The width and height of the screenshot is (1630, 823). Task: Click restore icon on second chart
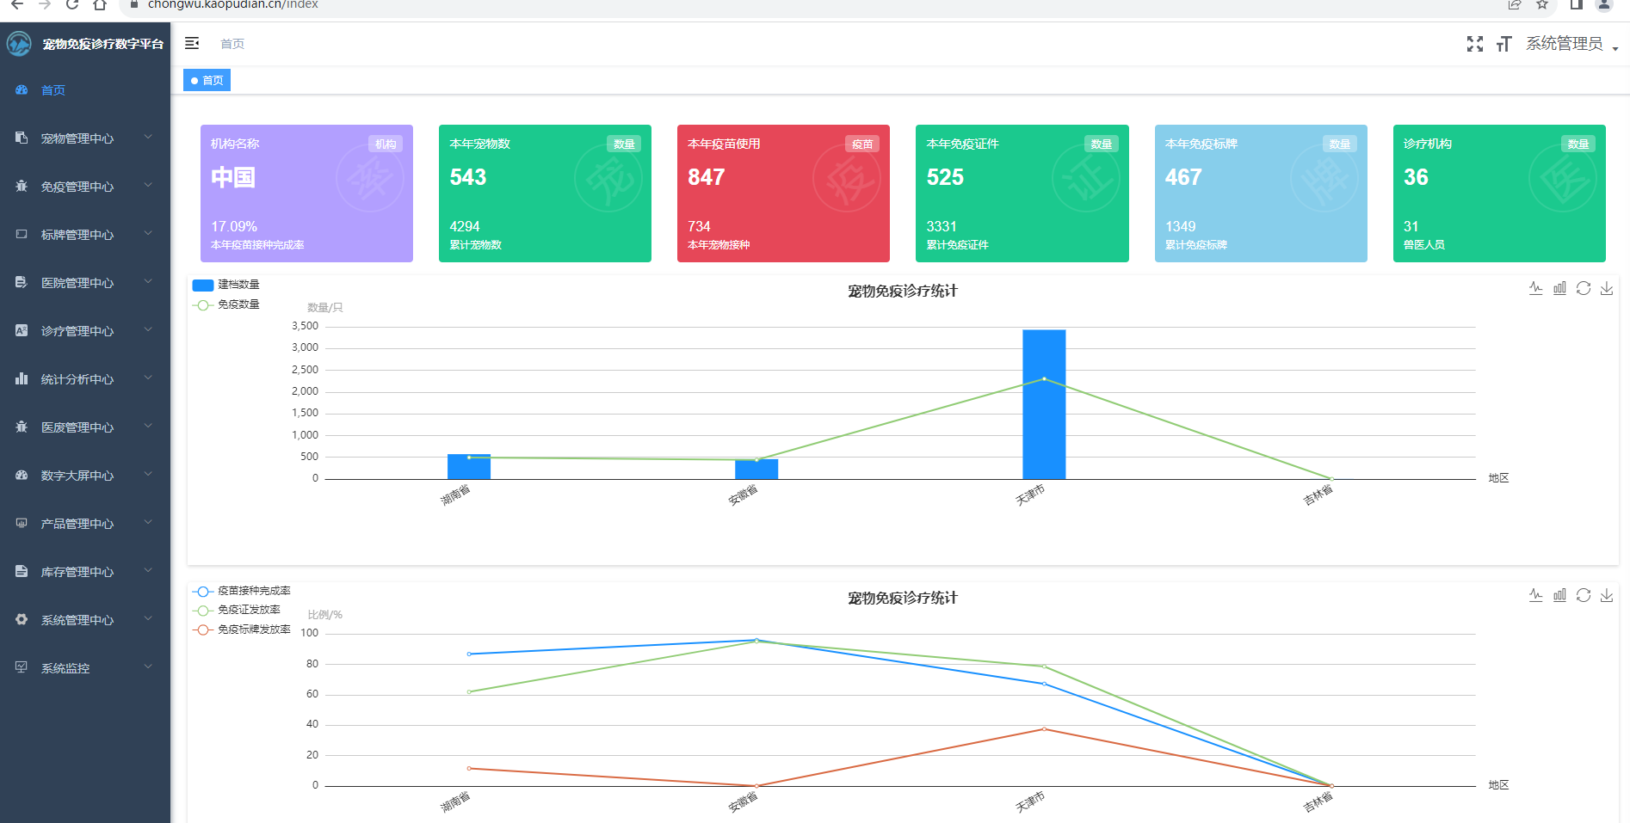pyautogui.click(x=1584, y=595)
